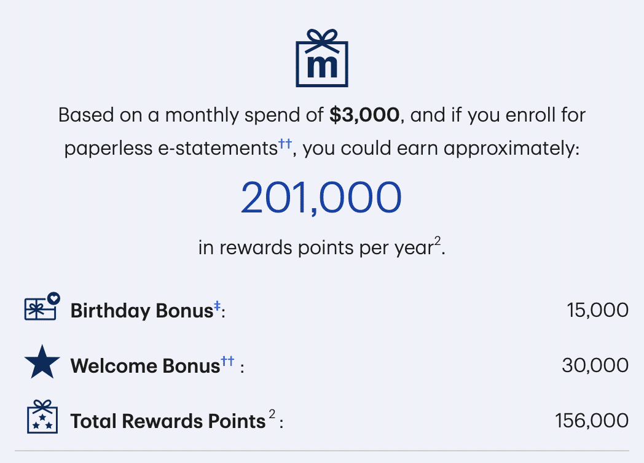Open the Welcome Bonus dagger footnote link

[227, 361]
